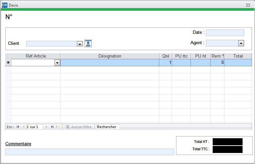Close the Devis window

(248, 5)
